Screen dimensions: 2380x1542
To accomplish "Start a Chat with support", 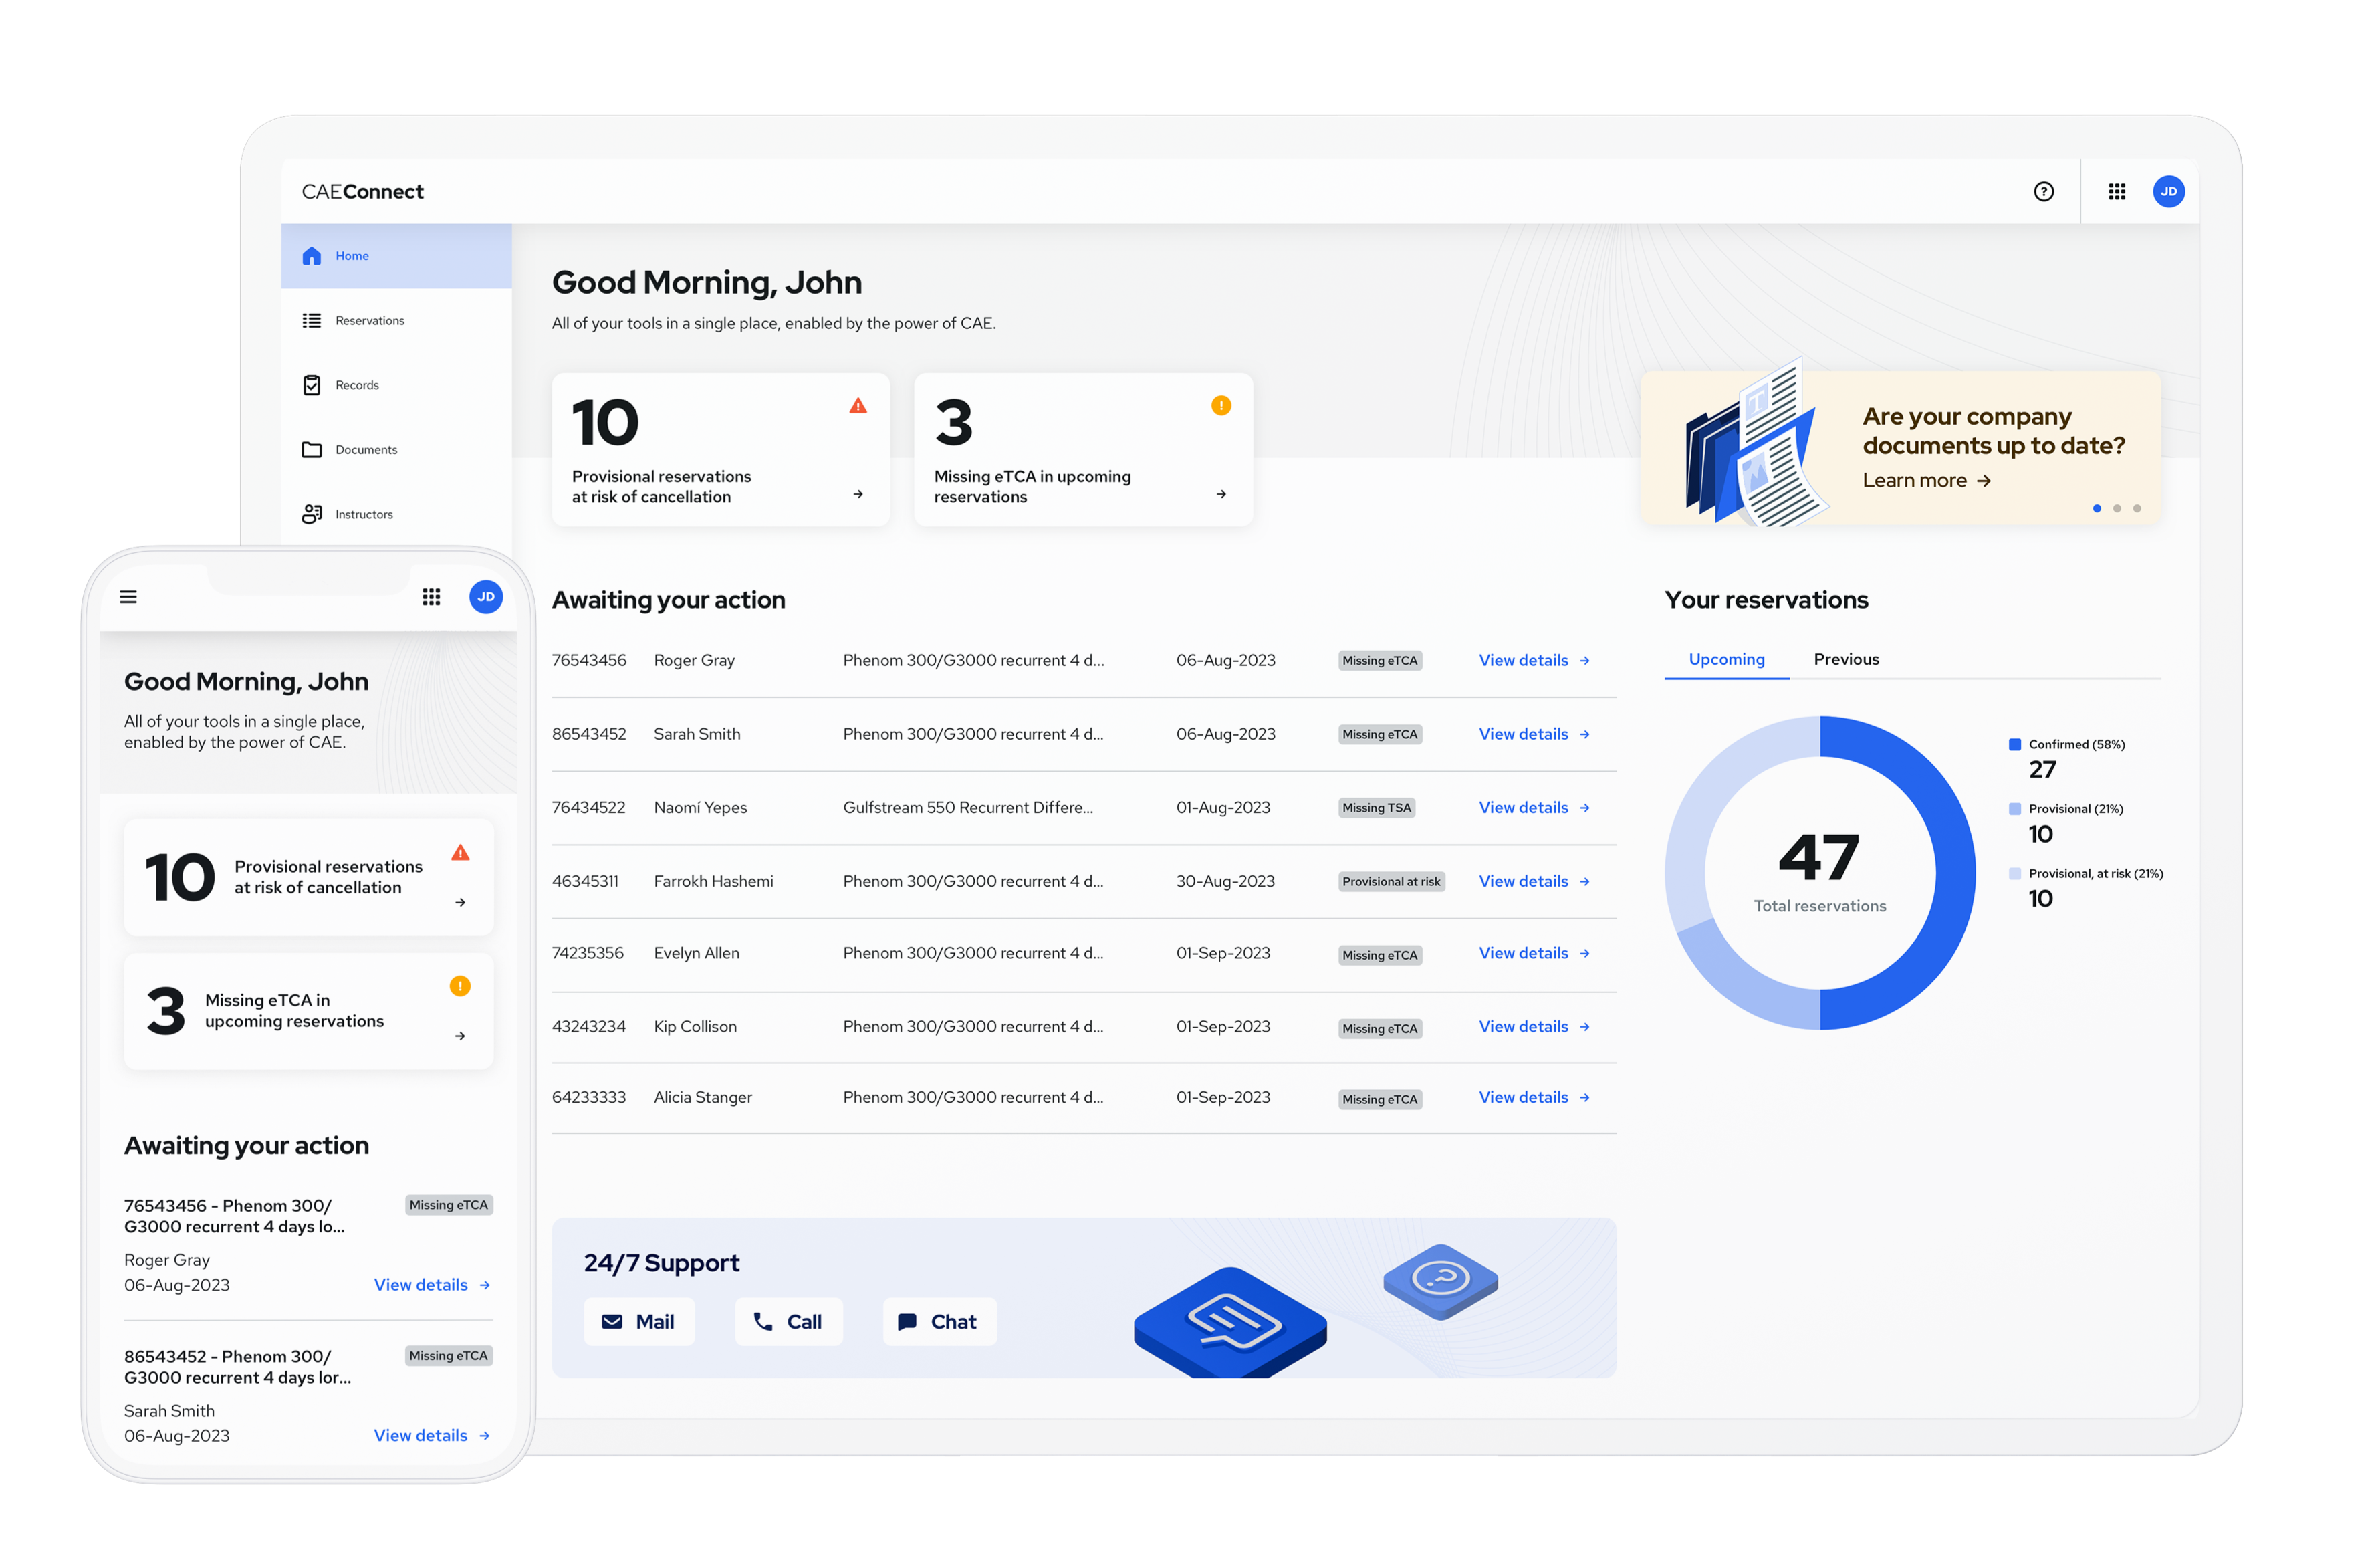I will point(938,1321).
